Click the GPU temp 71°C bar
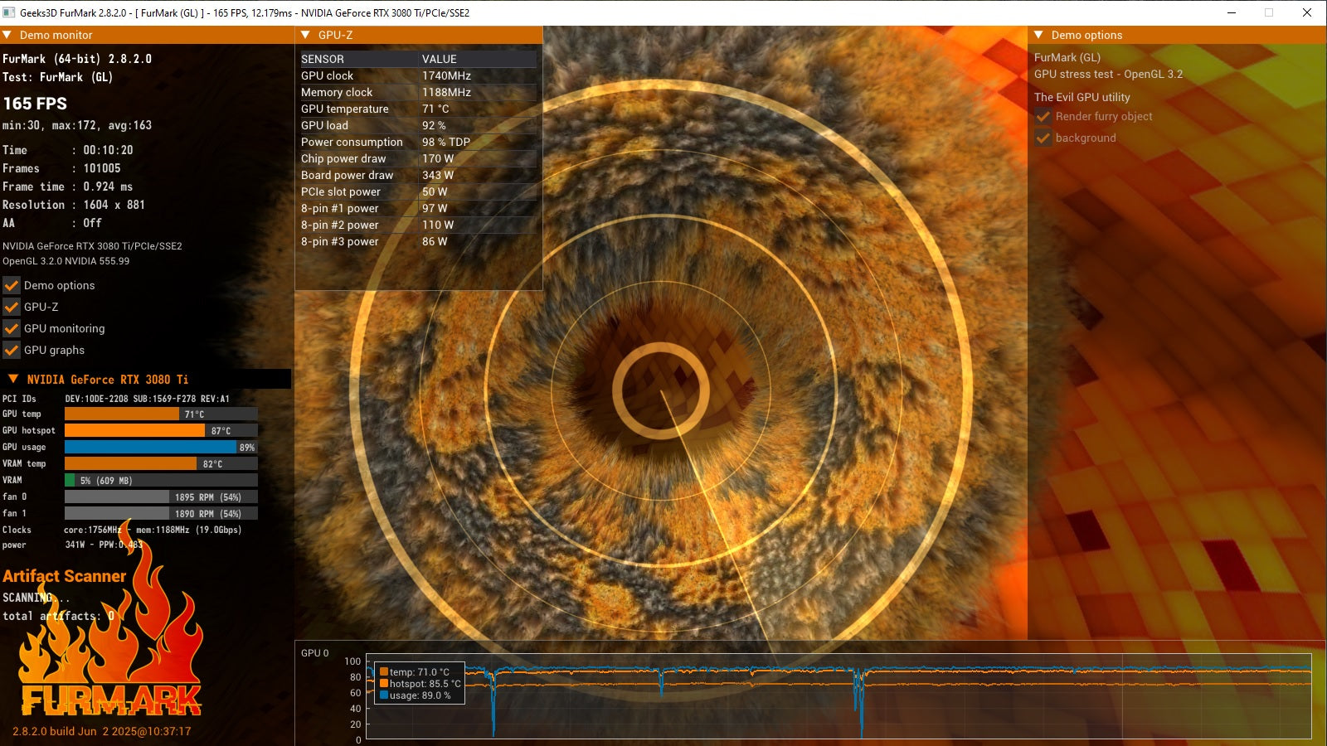Screen dimensions: 1327x746 coord(161,414)
